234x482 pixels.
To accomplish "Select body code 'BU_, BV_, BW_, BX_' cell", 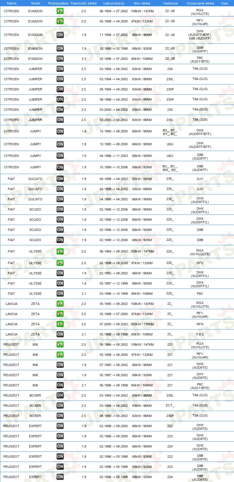I will 170,168.
